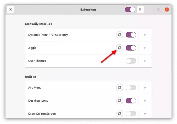Open Dynamic Panel Transparency settings gear
This screenshot has width=177, height=124.
coord(119,35)
